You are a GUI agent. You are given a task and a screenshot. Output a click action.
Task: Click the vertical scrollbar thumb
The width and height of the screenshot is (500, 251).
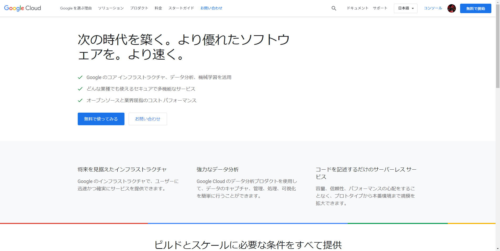(498, 46)
